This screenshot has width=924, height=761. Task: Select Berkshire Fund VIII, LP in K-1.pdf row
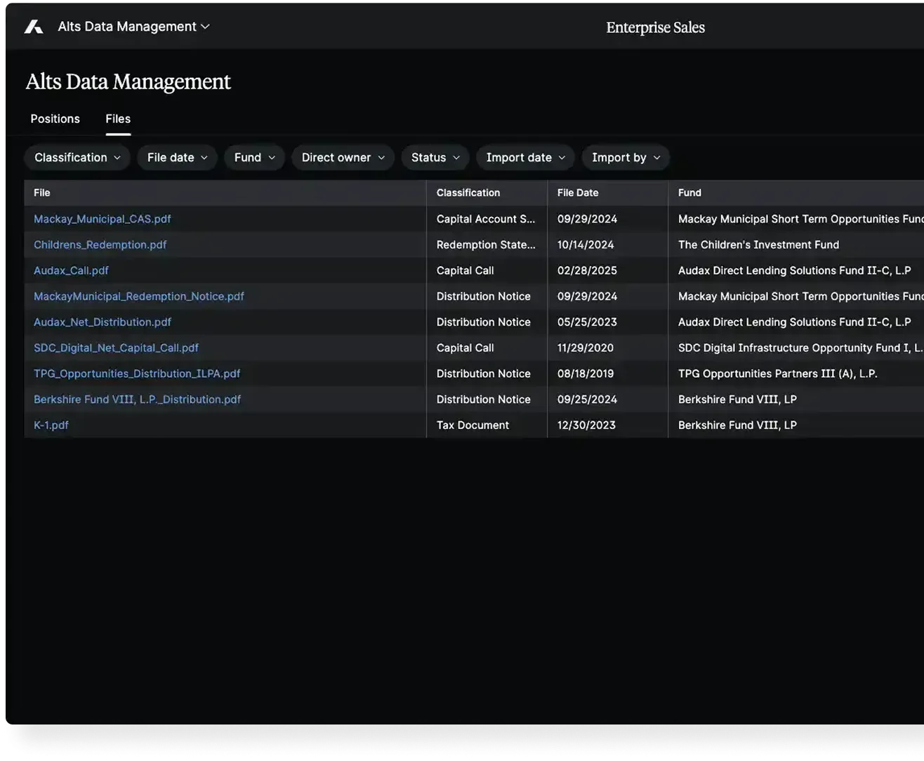pos(796,425)
